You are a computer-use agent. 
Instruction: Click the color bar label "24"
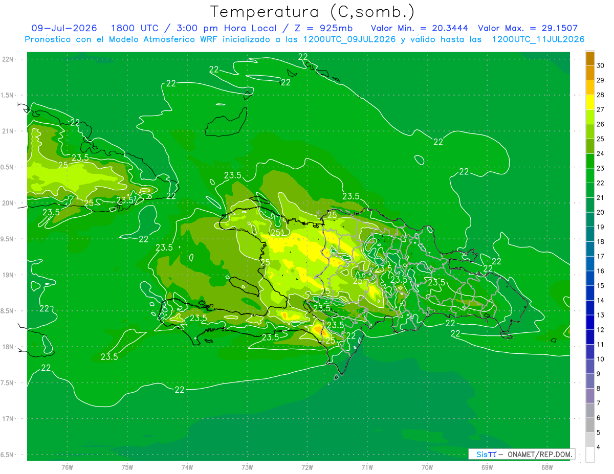coord(601,153)
